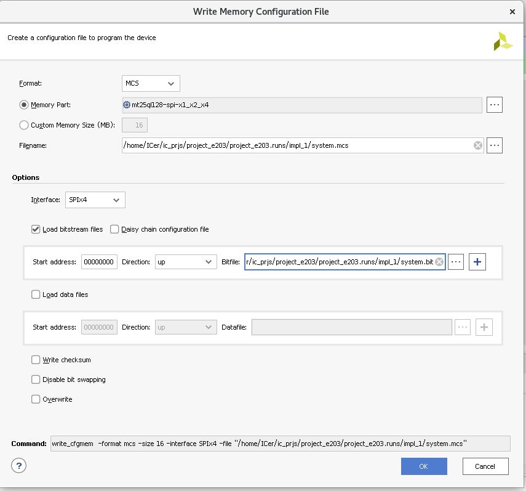Browse for bitfile with ellipsis button

pos(456,262)
